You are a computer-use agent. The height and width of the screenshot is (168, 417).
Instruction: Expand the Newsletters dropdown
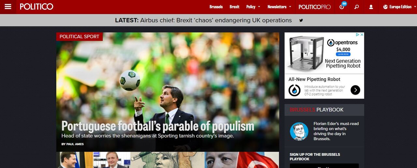279,7
